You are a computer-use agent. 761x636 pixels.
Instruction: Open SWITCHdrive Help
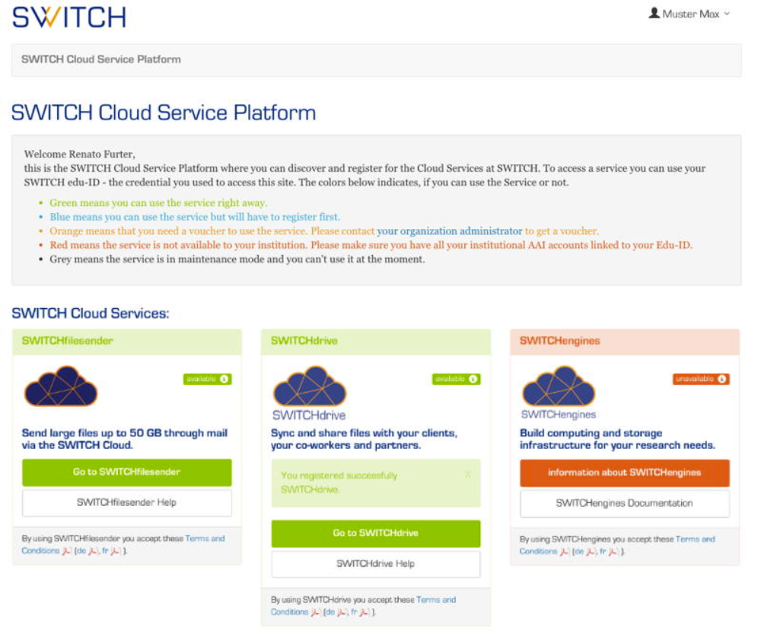tap(376, 564)
